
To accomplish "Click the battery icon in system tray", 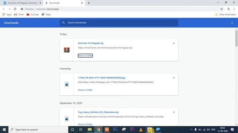I will coord(200,130).
